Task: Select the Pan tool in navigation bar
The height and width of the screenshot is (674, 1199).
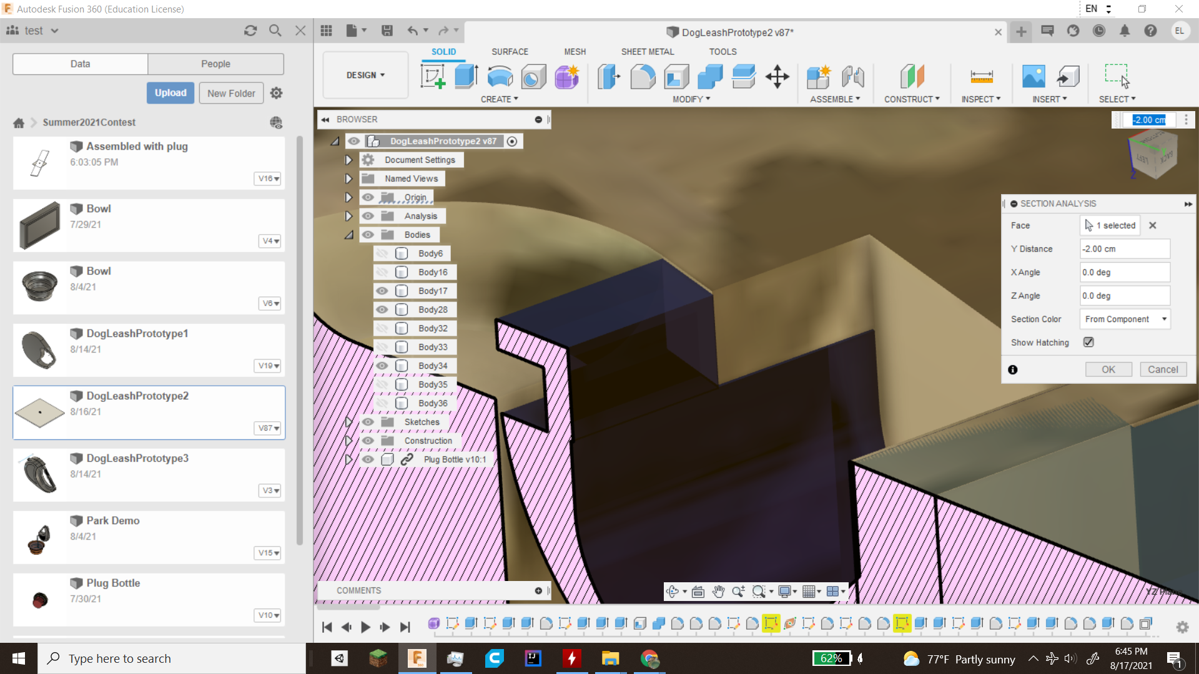Action: pyautogui.click(x=719, y=591)
